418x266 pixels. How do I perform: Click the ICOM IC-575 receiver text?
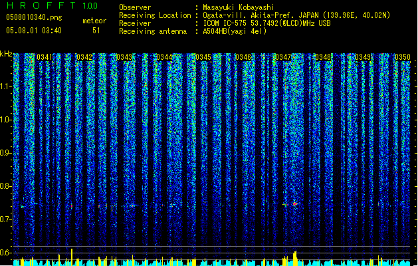tap(266, 23)
